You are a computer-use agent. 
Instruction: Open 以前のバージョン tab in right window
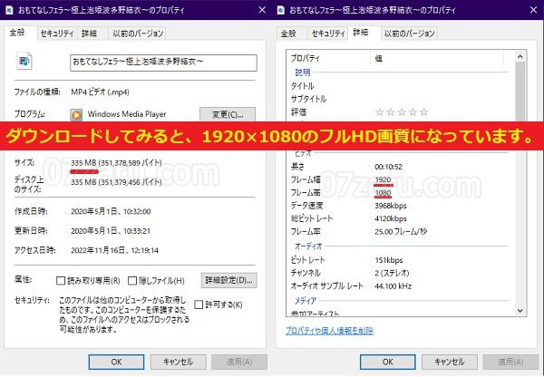tap(410, 34)
